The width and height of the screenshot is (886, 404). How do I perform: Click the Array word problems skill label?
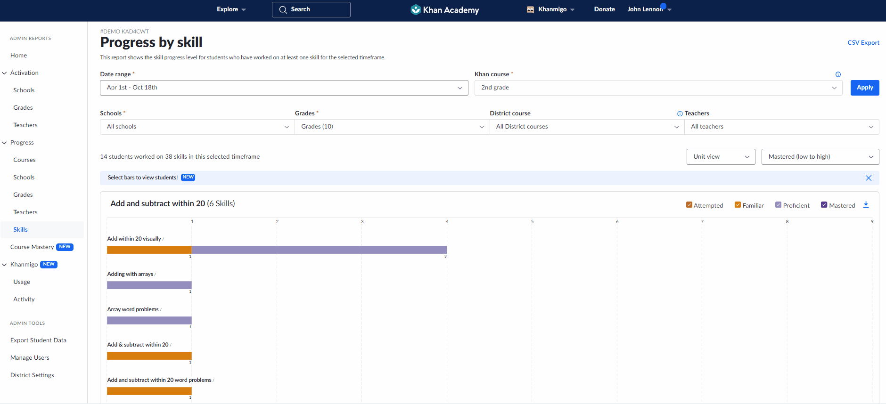(133, 309)
